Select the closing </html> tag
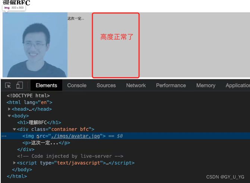250x183 pixels. point(17,176)
